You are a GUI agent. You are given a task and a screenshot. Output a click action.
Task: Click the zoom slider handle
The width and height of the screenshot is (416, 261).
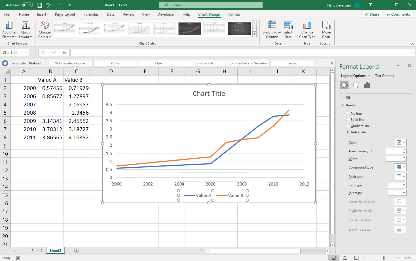click(x=384, y=258)
